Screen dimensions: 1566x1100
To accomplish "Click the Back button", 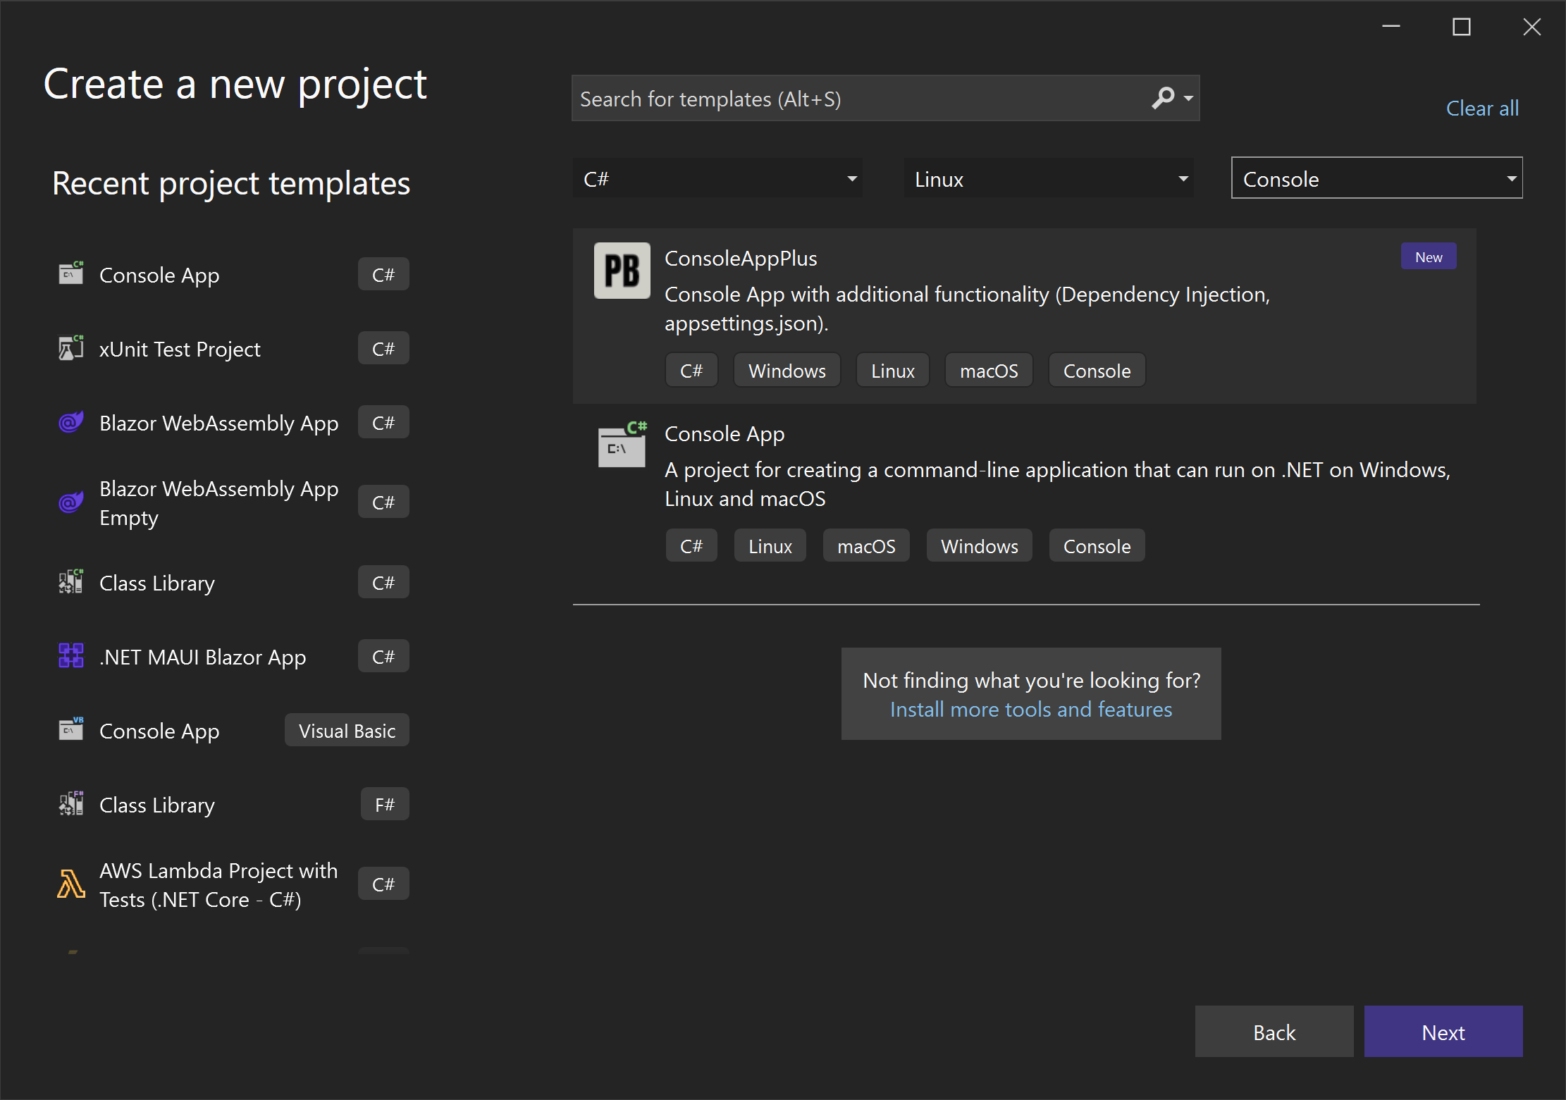I will click(x=1274, y=1032).
